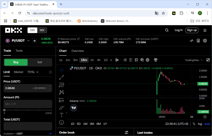Open the chart axis settings icon
This screenshot has height=136, width=212.
point(205,117)
